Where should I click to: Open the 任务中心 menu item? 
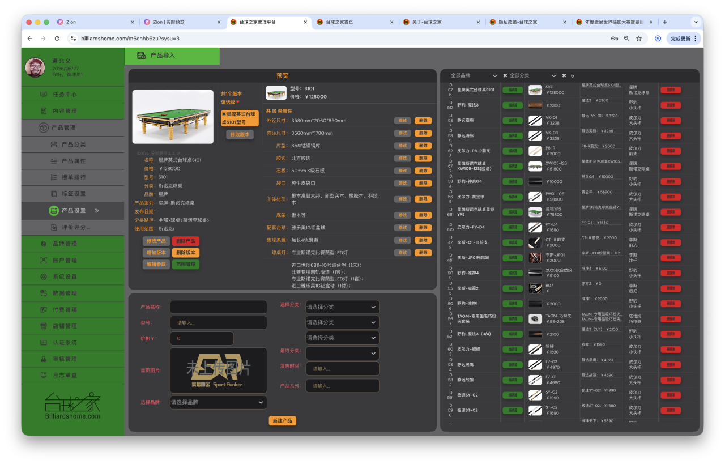73,95
